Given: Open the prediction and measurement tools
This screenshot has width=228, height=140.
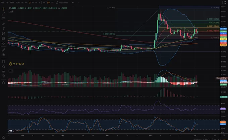Looking at the screenshot, I should [x=4, y=38].
